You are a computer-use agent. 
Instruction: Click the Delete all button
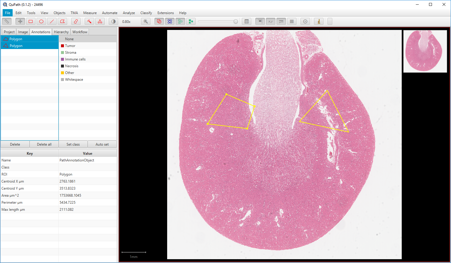click(x=44, y=144)
